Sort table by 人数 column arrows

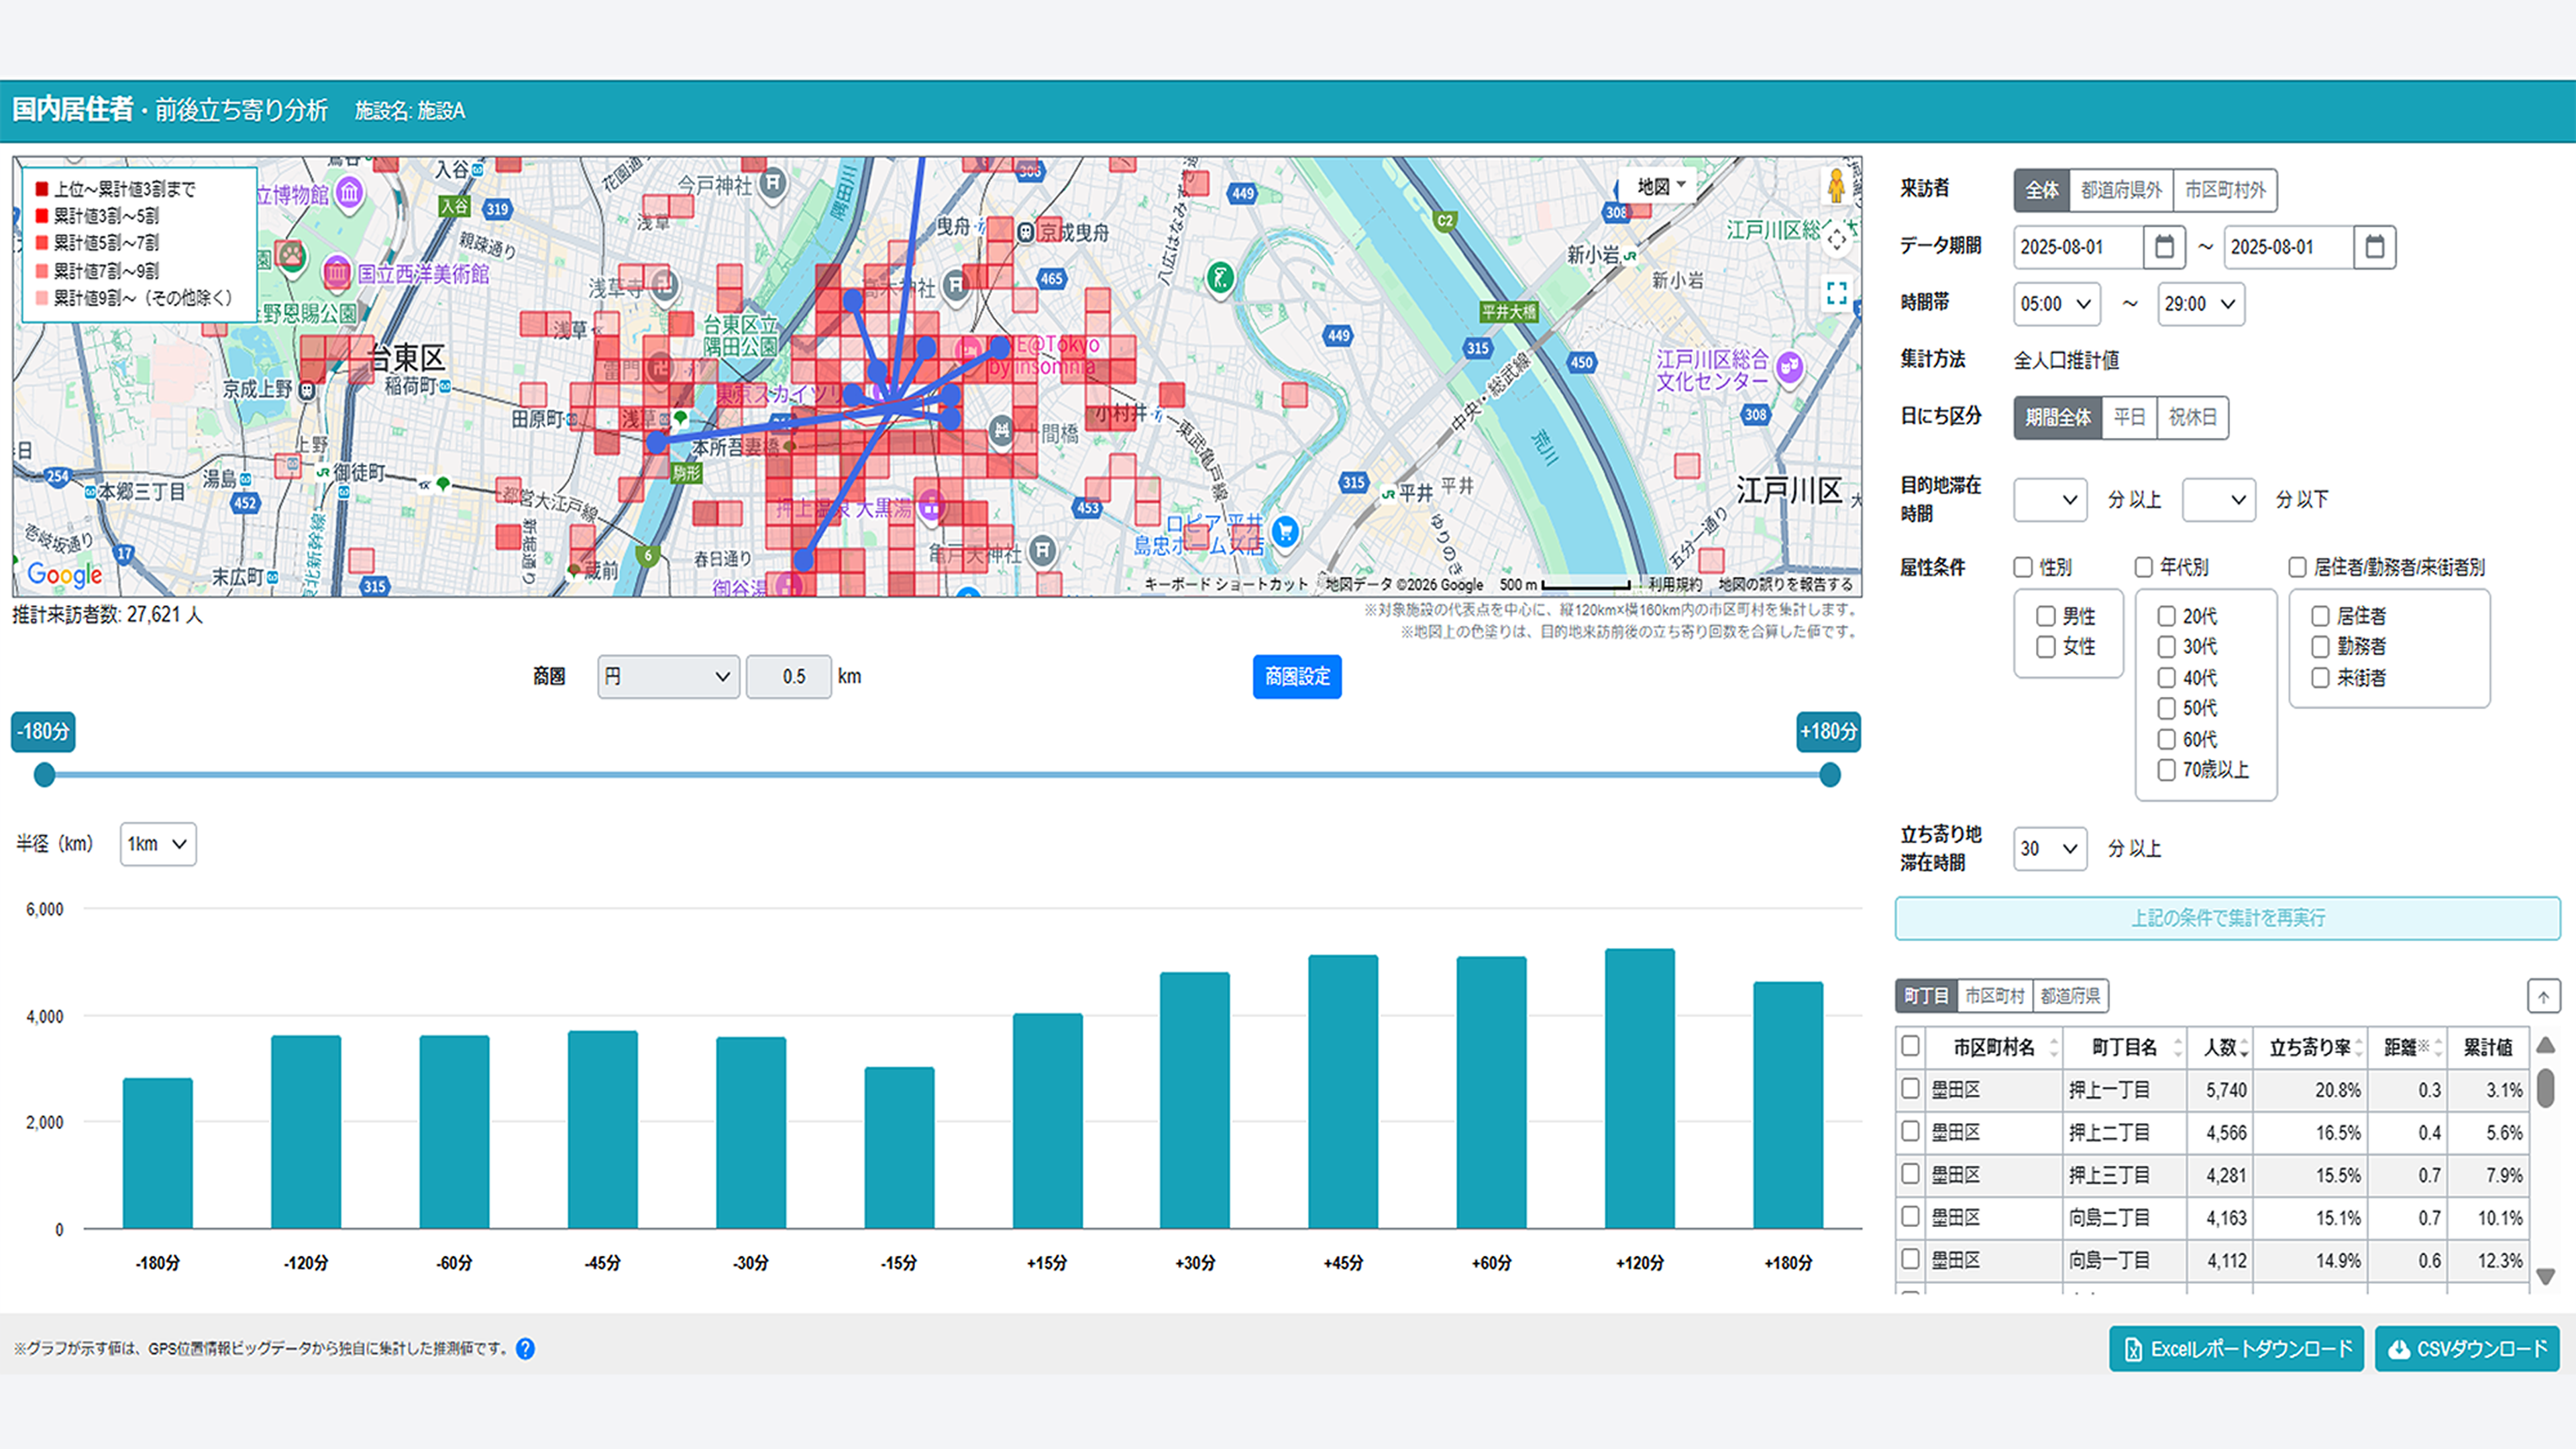coord(2244,1048)
